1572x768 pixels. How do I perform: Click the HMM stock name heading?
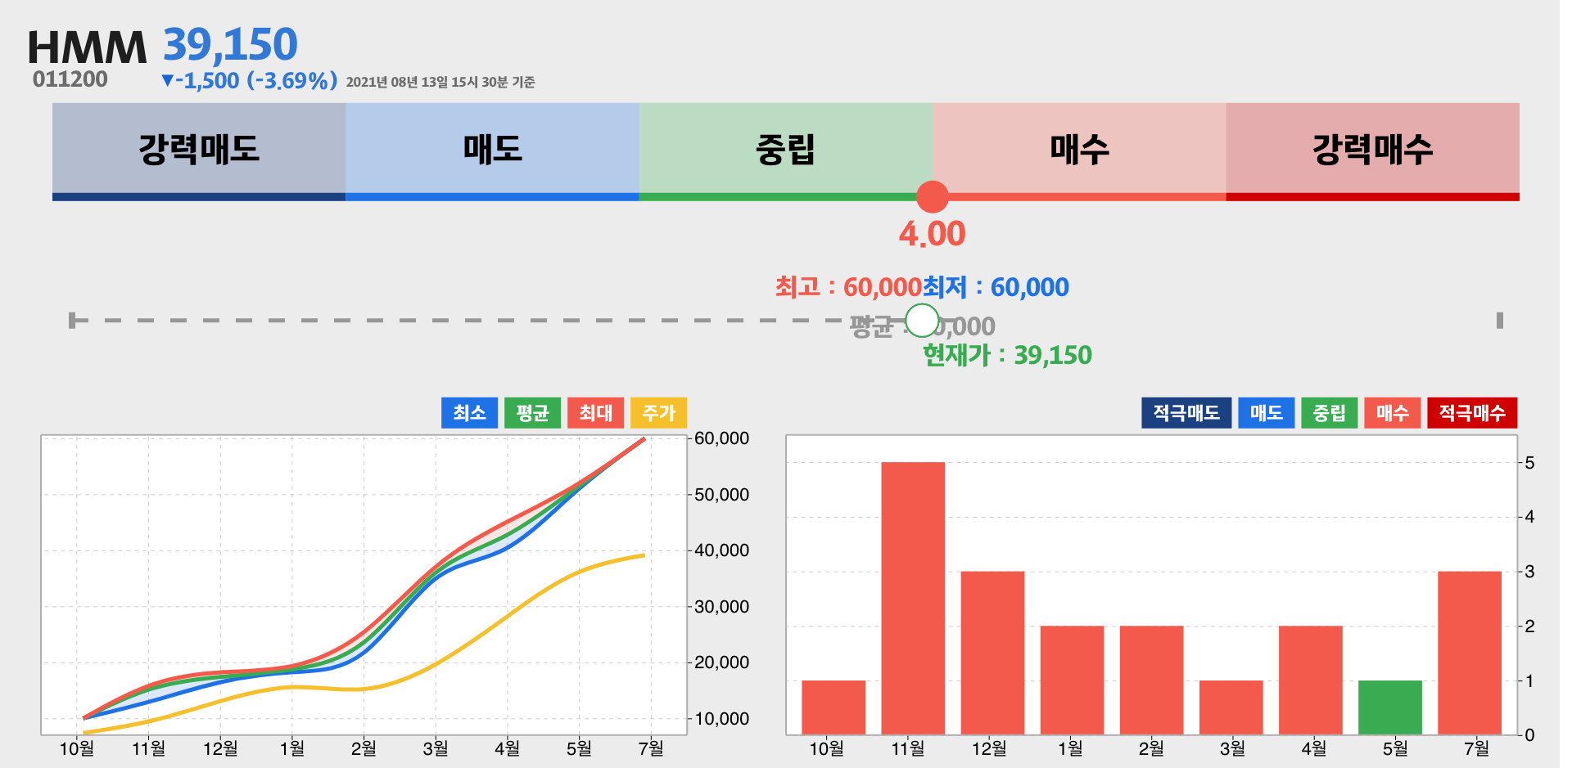coord(88,47)
